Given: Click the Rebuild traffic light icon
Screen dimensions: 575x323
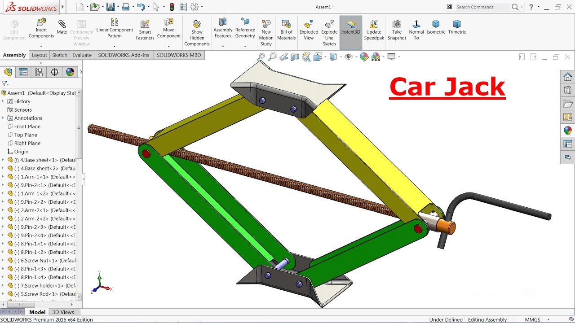Looking at the screenshot, I should click(172, 7).
